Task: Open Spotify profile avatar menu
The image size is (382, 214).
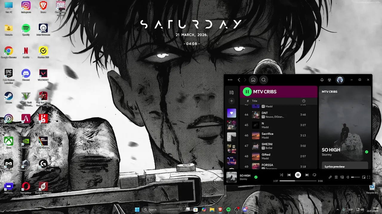Action: (x=340, y=80)
